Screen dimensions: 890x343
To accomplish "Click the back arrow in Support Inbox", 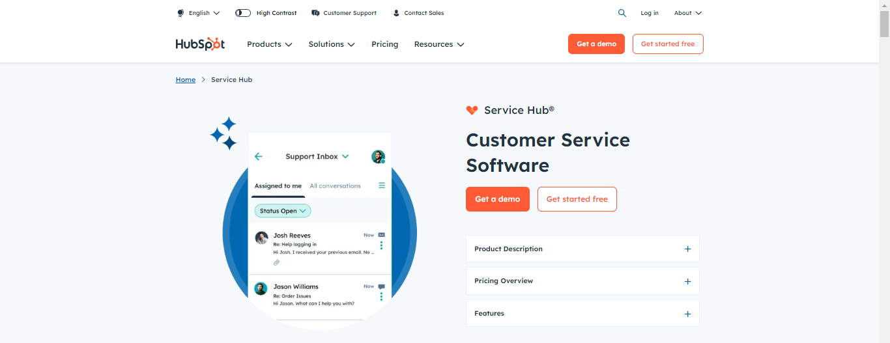I will 259,156.
